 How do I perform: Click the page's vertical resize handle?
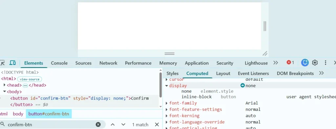[x=265, y=26]
